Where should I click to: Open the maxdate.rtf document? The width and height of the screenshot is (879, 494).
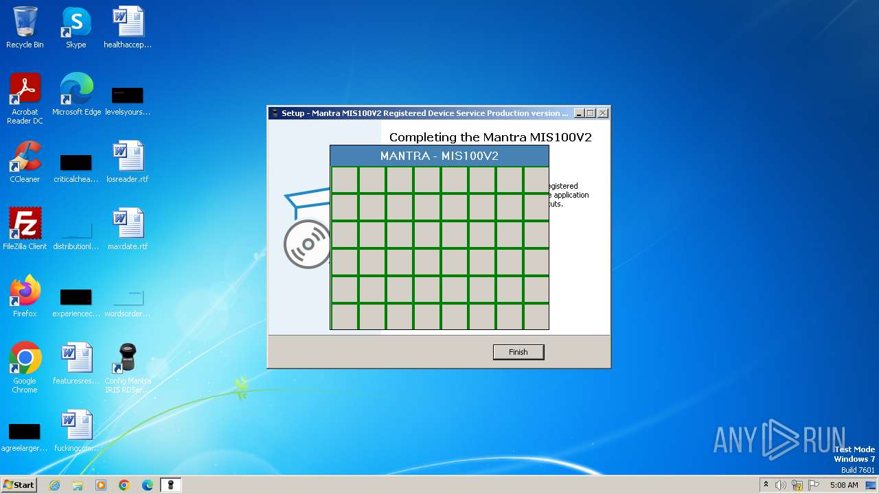tap(128, 229)
